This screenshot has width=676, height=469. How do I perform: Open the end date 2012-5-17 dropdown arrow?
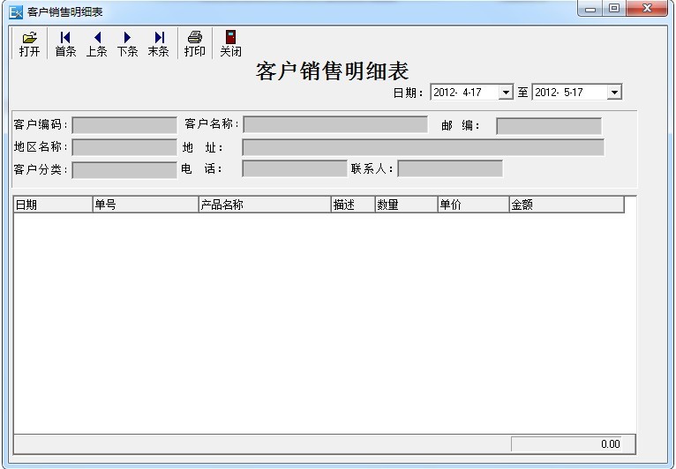click(614, 93)
